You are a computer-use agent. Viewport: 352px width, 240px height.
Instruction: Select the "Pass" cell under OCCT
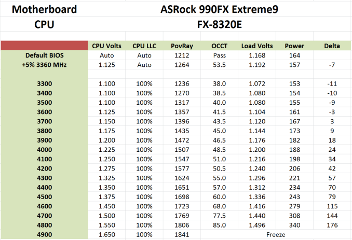pyautogui.click(x=220, y=55)
